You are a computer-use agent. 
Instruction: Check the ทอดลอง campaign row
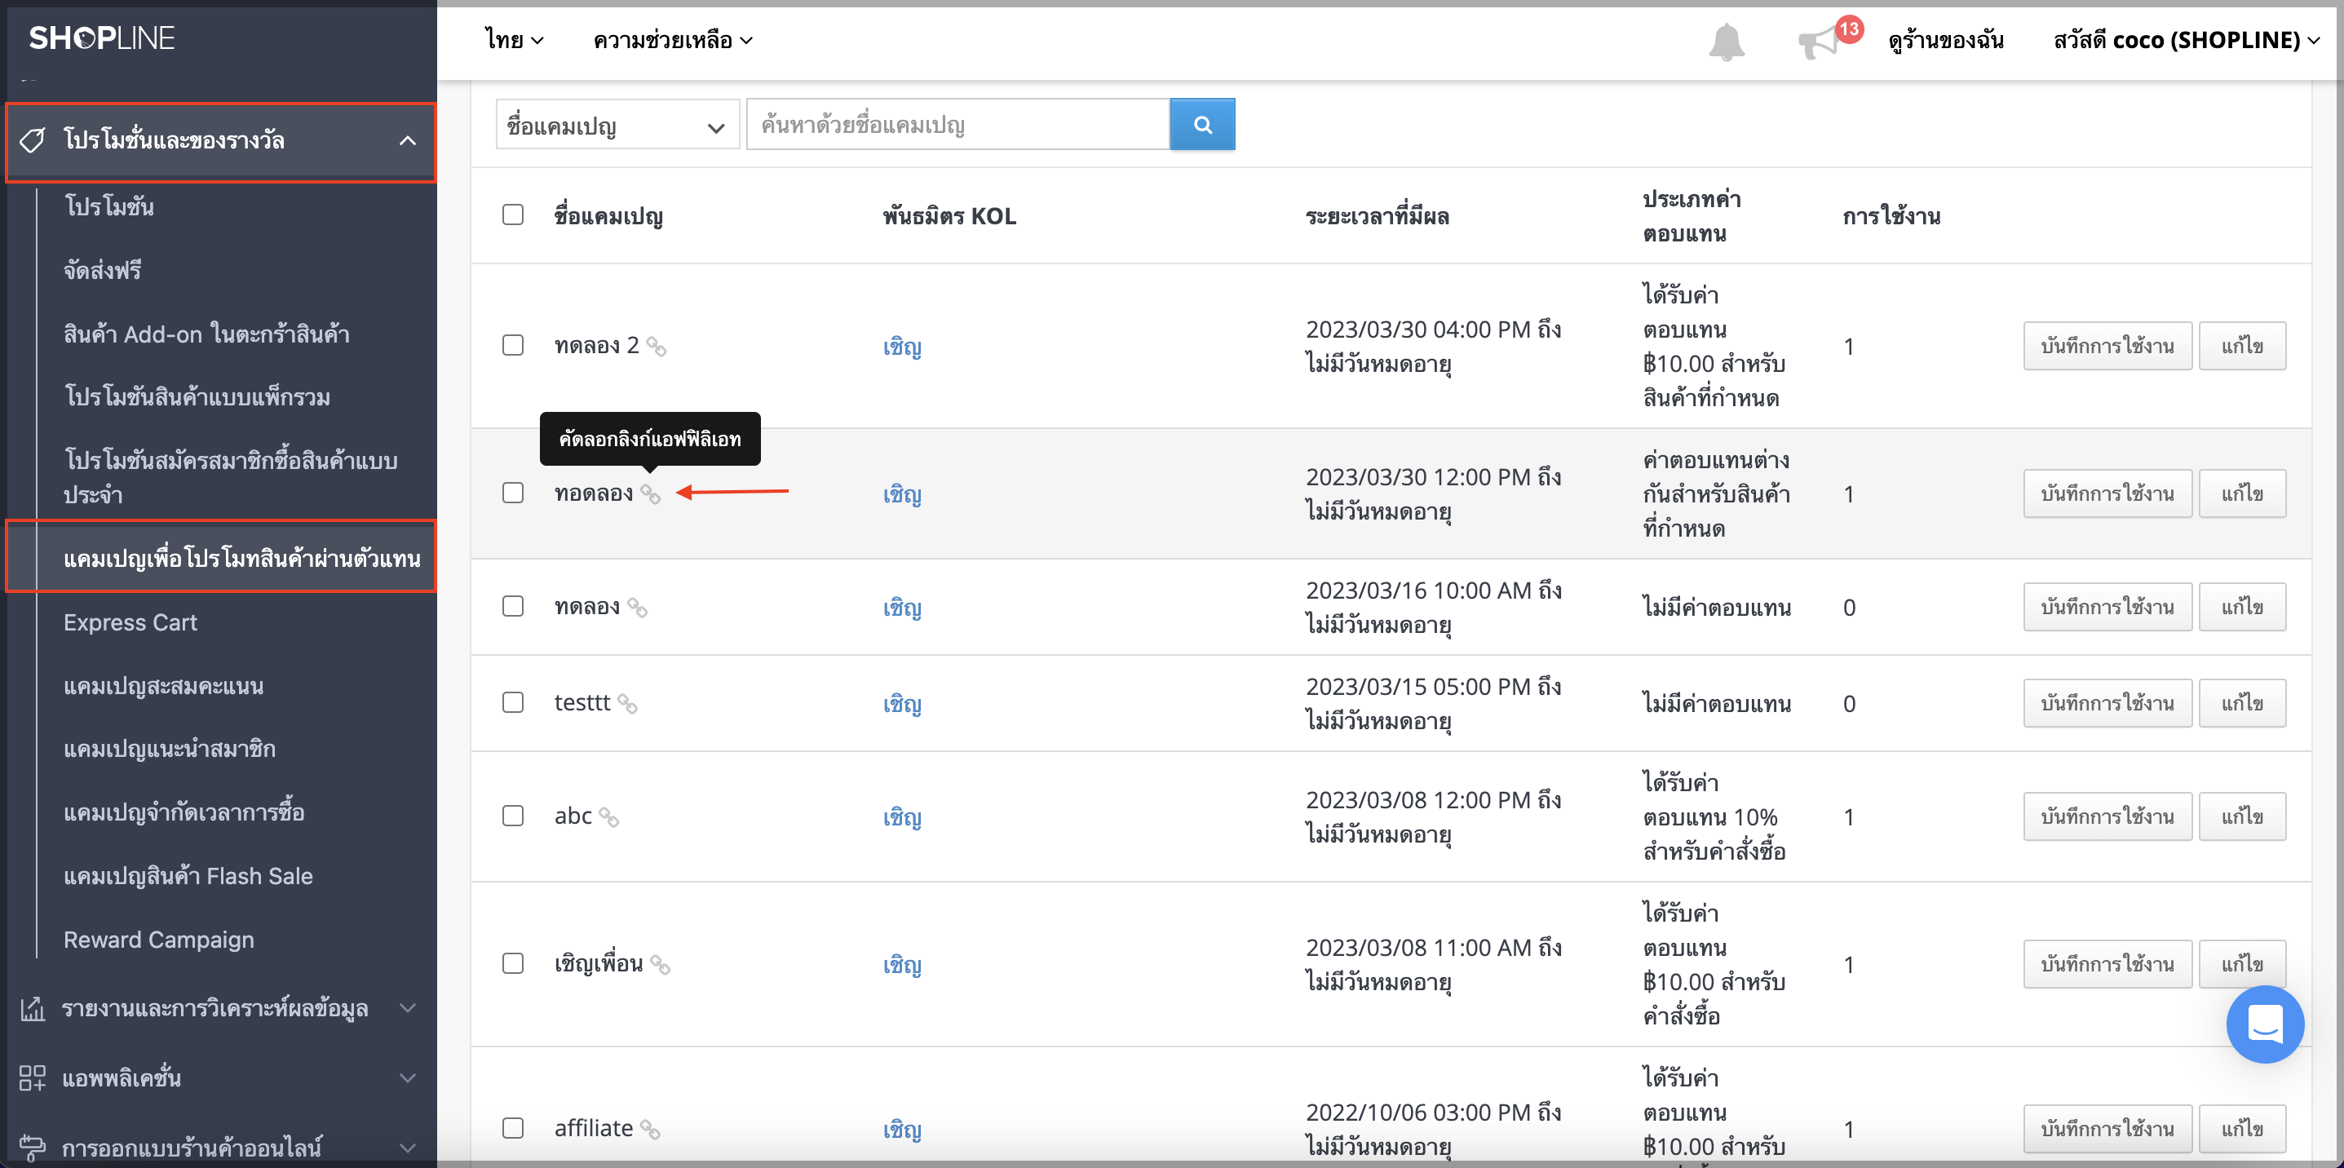click(513, 493)
